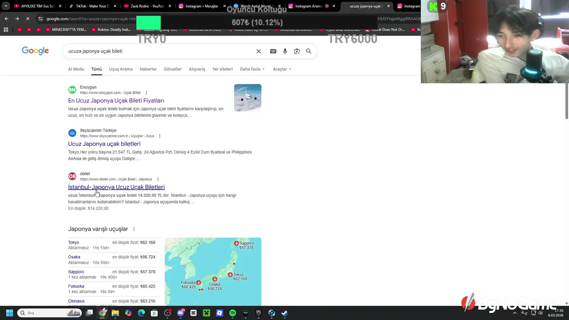Click the airplane thumbnail in Enuygun result
This screenshot has width=569, height=320.
(x=248, y=98)
